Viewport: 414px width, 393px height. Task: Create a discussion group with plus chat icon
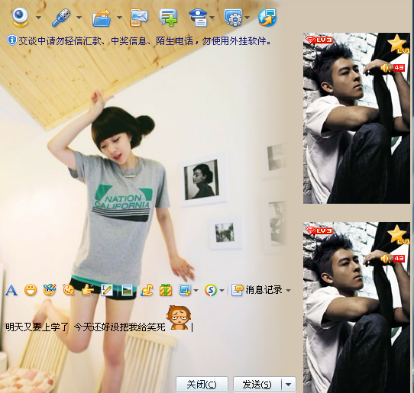[168, 18]
